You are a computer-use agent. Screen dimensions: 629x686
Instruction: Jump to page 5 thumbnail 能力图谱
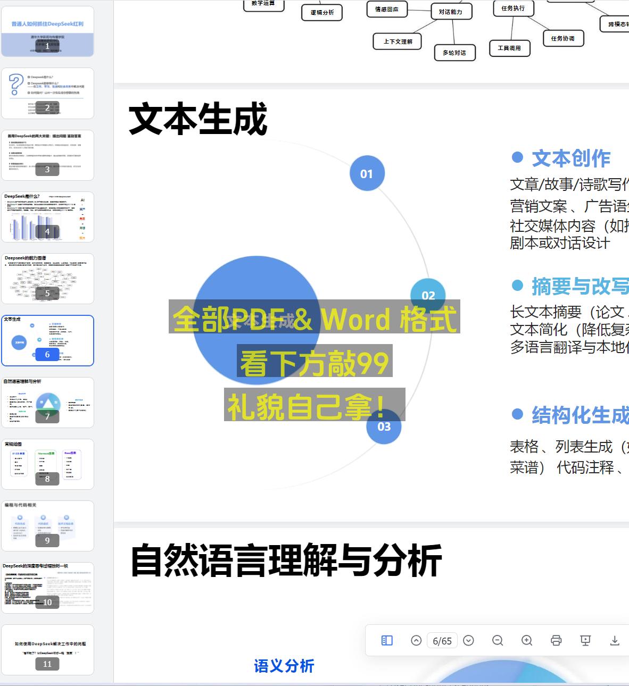coord(47,279)
